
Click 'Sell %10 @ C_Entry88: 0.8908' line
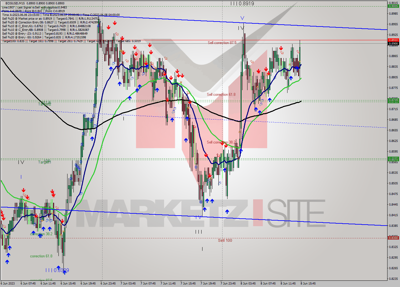click(46, 30)
